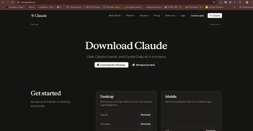Open the gray K extension icon
Image resolution: width=253 pixels, height=131 pixels.
(x=230, y=2)
